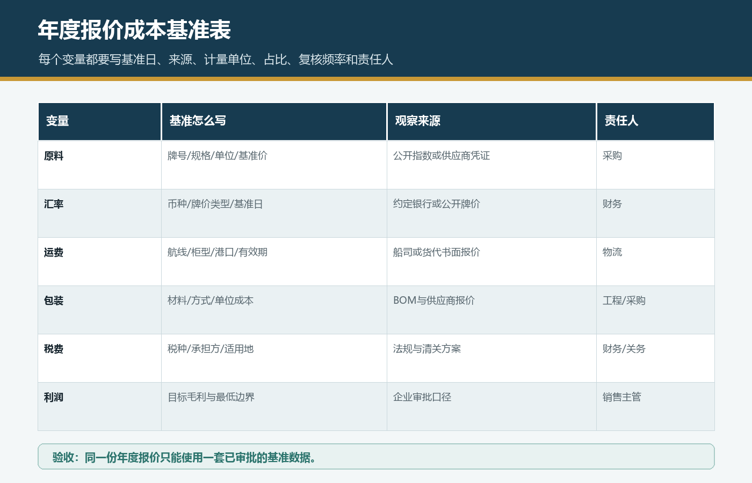Click the cell 约定银行或公开牌价
The height and width of the screenshot is (483, 752).
(491, 213)
